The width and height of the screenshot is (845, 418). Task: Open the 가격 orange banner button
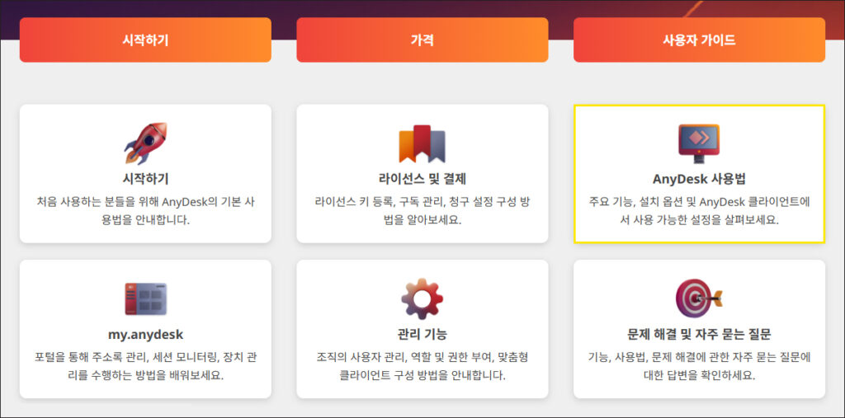tap(422, 40)
